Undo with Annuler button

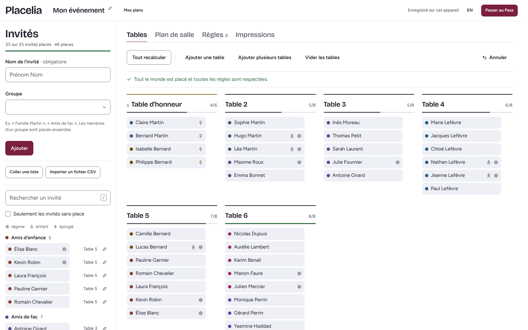point(494,57)
